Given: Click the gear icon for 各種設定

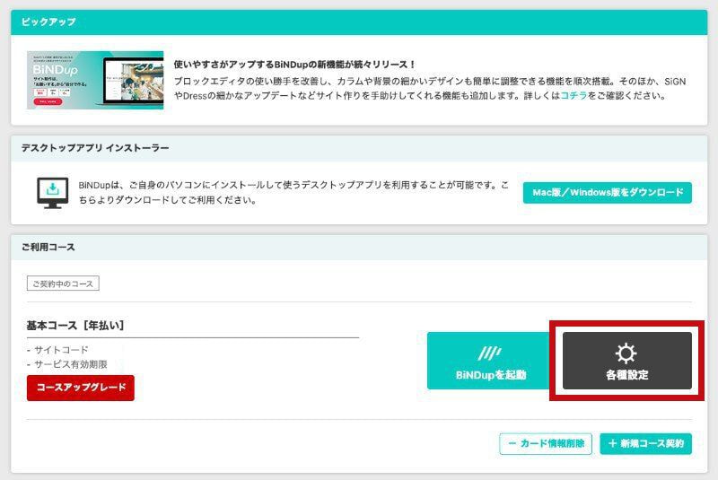Looking at the screenshot, I should coord(626,353).
